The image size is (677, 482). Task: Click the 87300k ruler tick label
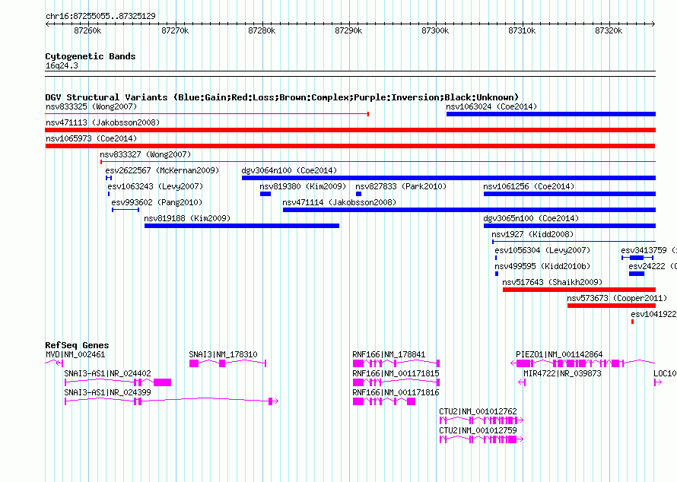pos(435,30)
